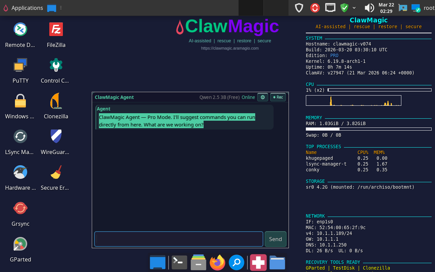Open the wired network tray icon
The image size is (435, 272).
point(330,8)
